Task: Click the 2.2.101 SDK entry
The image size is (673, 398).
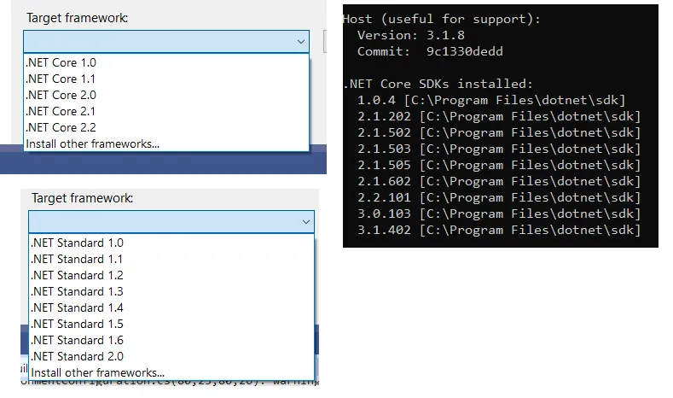Action: 499,197
